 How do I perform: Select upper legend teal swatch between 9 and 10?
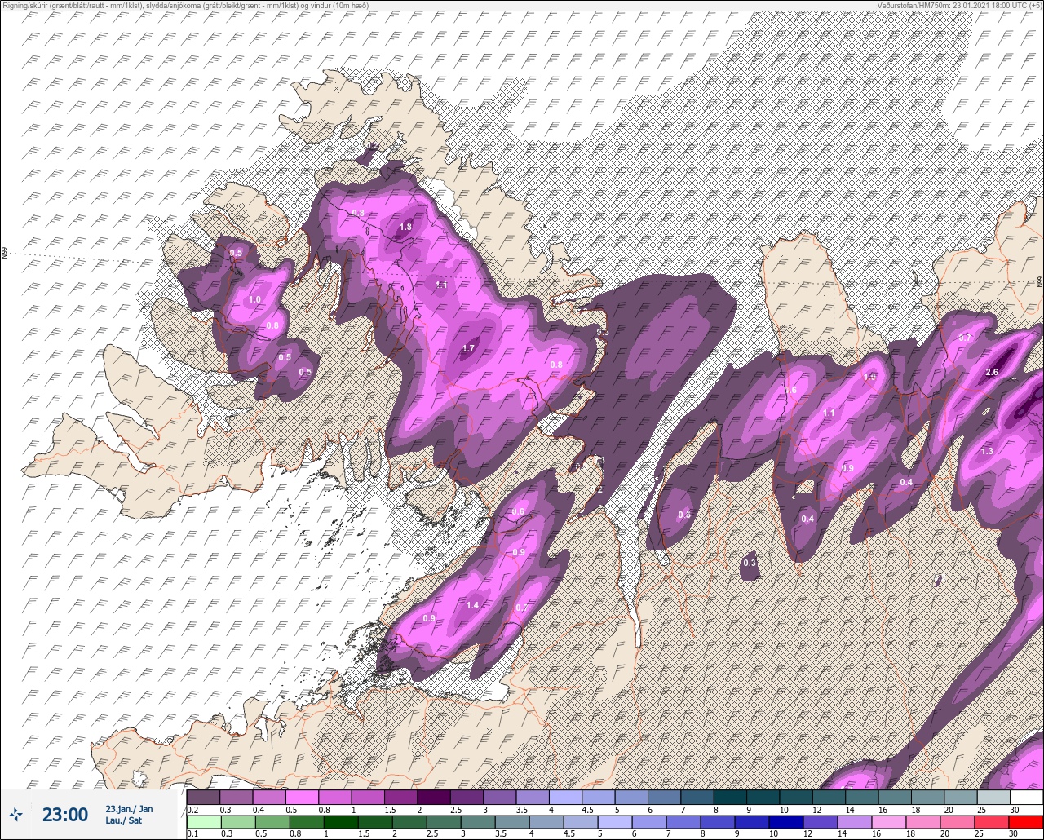763,797
